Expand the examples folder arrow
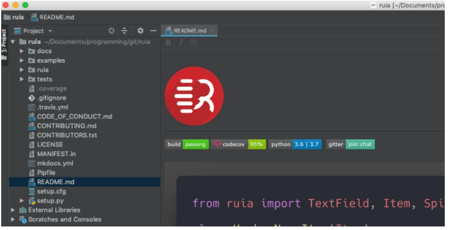Image resolution: width=469 pixels, height=230 pixels. (x=21, y=60)
